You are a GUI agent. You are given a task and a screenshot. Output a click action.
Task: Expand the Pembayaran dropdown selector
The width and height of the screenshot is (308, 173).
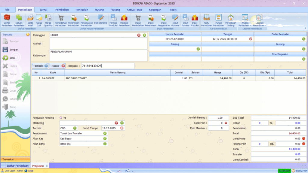pyautogui.click(x=105, y=133)
